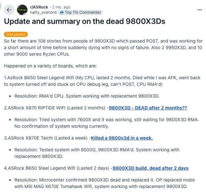Click the intro paragraph mentioning 108 stories
Viewport: 206px width, 192px height.
click(103, 47)
